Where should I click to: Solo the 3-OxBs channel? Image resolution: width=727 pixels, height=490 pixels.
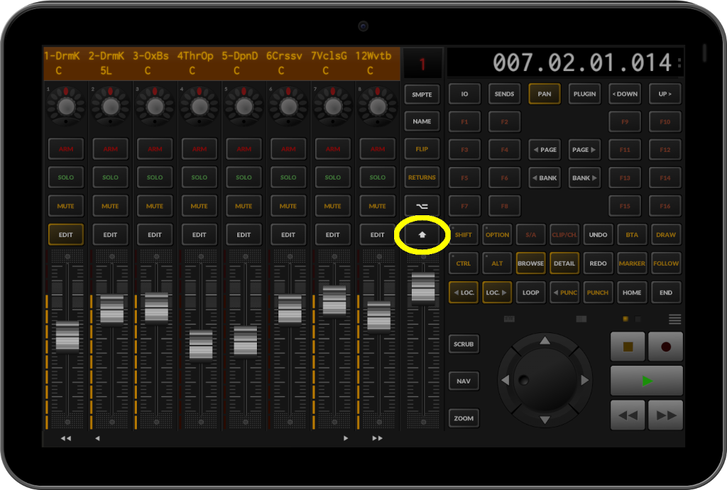(x=155, y=177)
